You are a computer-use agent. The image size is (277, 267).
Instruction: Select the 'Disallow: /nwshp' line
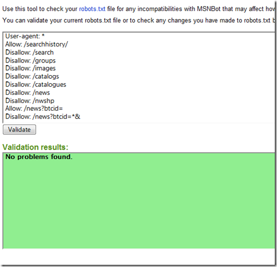[30, 101]
